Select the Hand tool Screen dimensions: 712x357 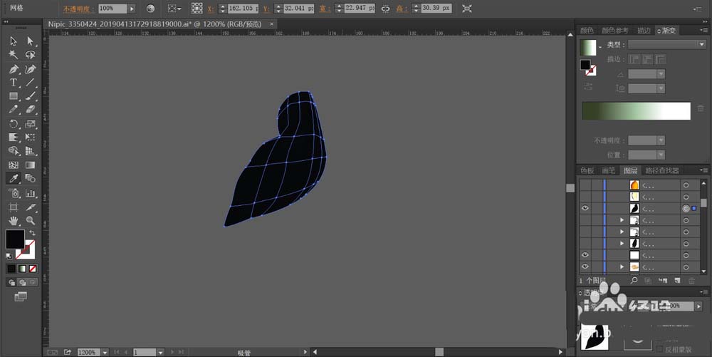tap(13, 221)
